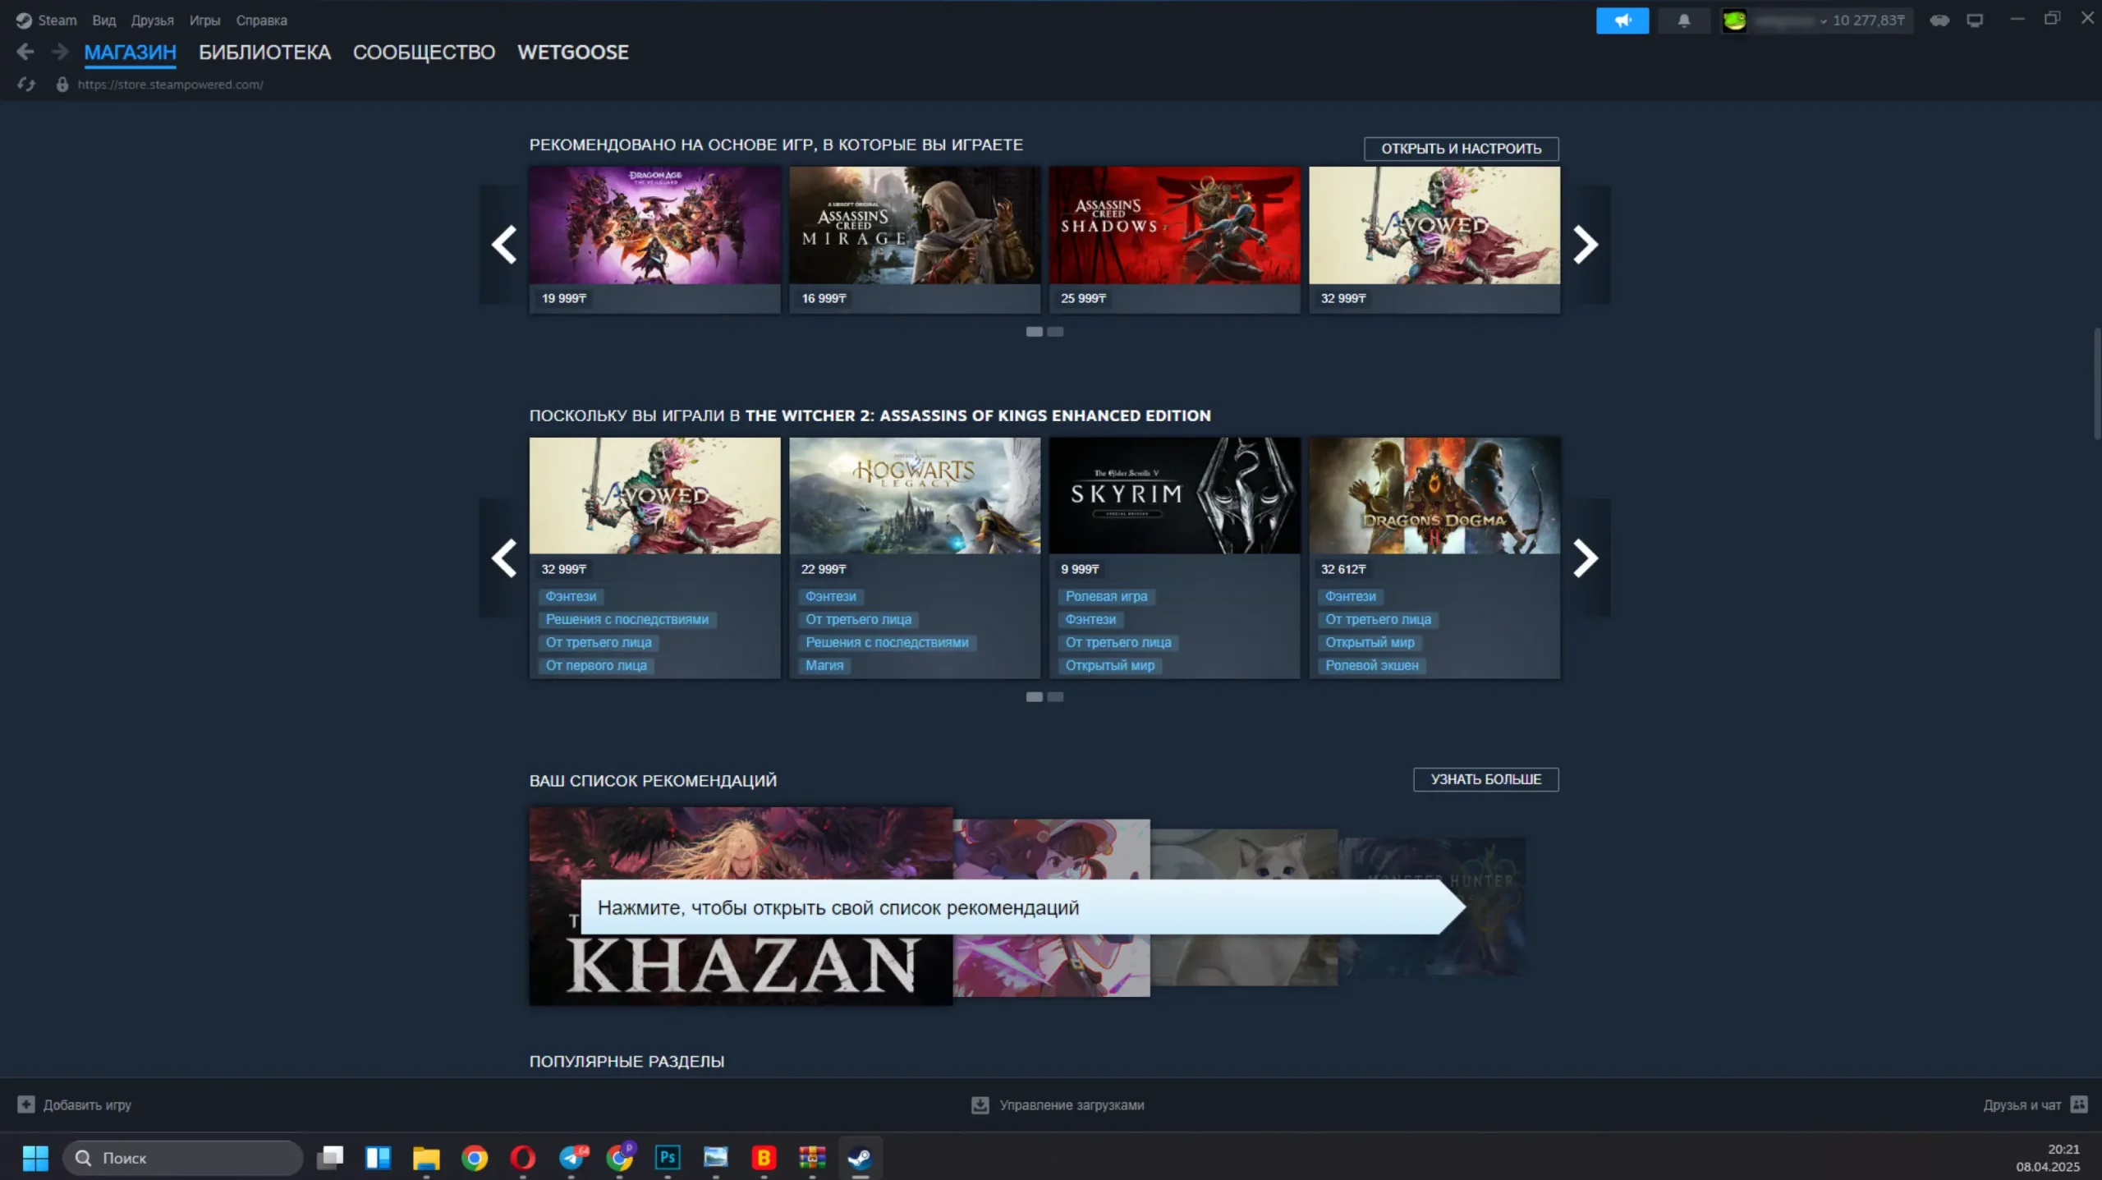Viewport: 2102px width, 1180px height.
Task: Click the back navigation arrow
Action: coord(25,53)
